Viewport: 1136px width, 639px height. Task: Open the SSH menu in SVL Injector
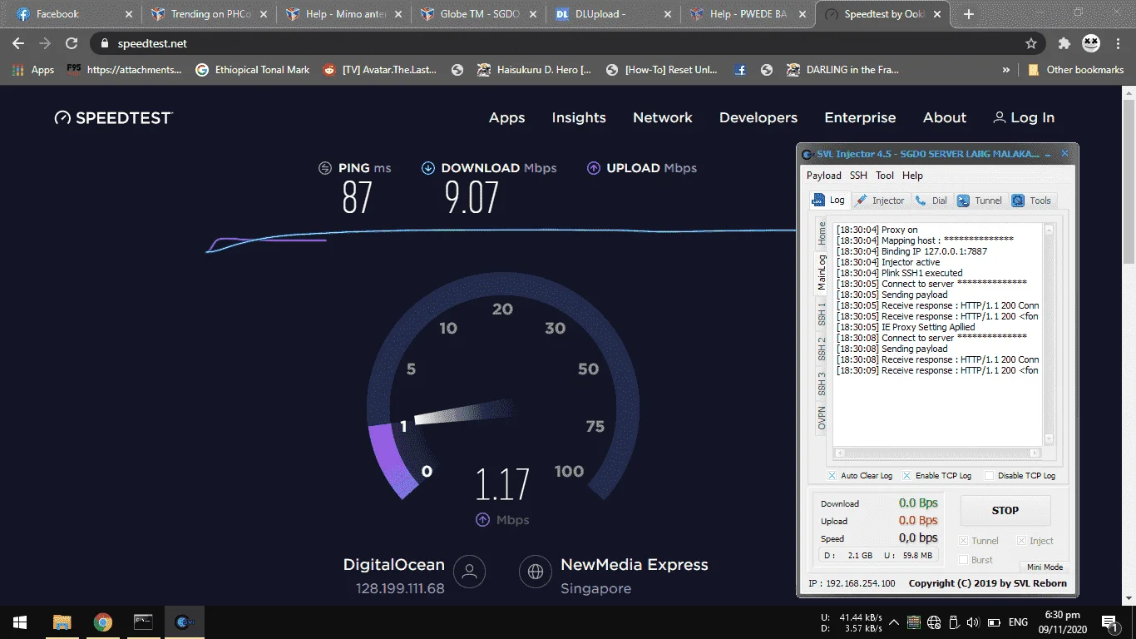point(858,176)
